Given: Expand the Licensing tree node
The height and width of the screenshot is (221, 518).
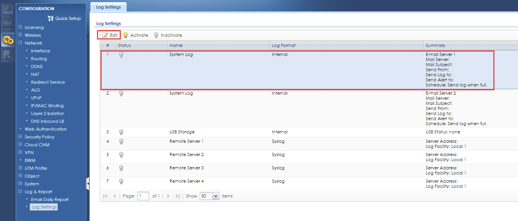Looking at the screenshot, I should click(20, 27).
